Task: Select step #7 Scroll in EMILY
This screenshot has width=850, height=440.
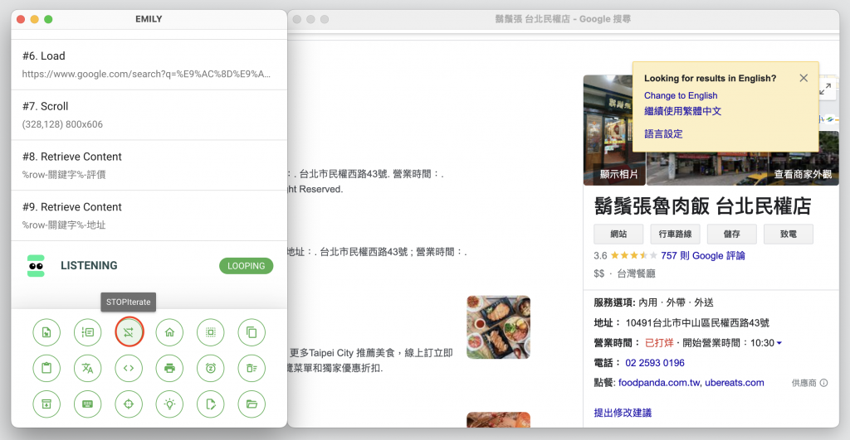Action: 149,114
